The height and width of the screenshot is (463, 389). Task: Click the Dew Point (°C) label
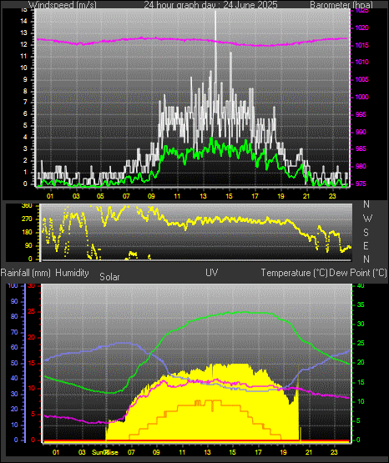[358, 273]
